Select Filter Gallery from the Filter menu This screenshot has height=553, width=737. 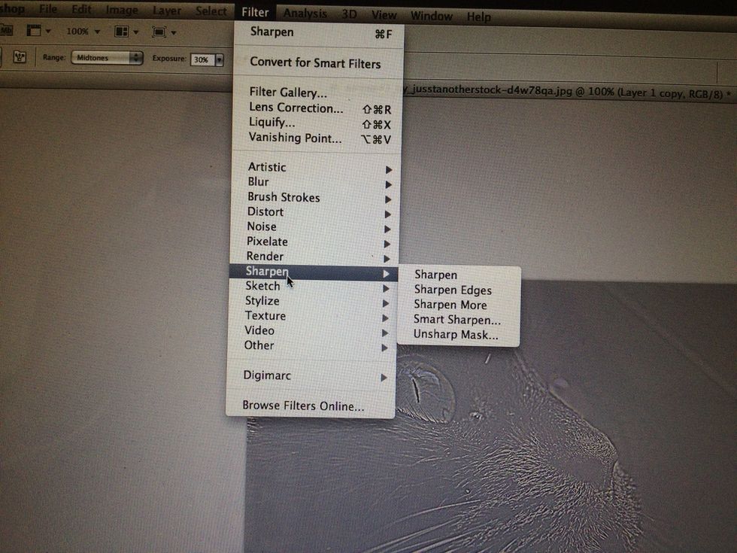(288, 93)
